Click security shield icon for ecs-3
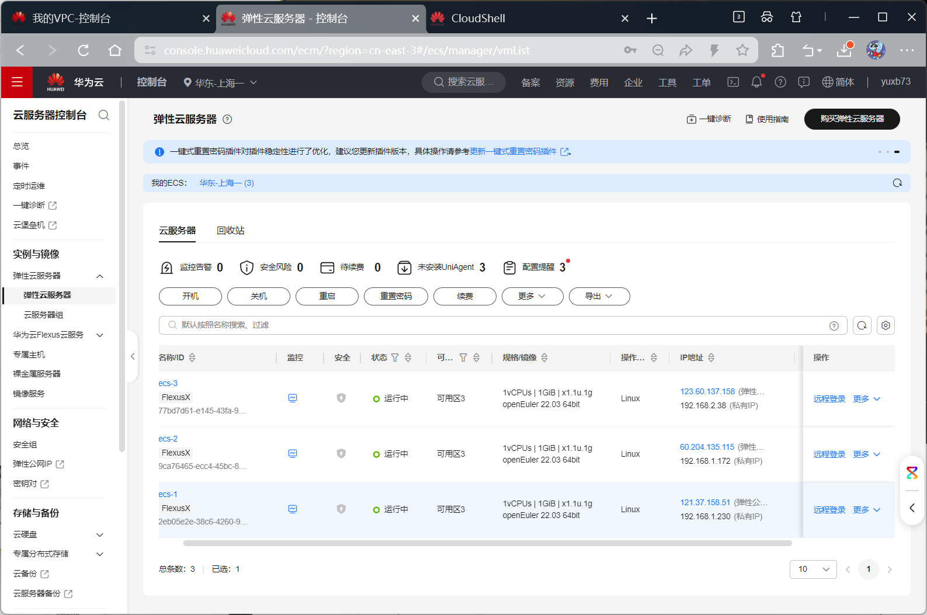 [x=341, y=398]
